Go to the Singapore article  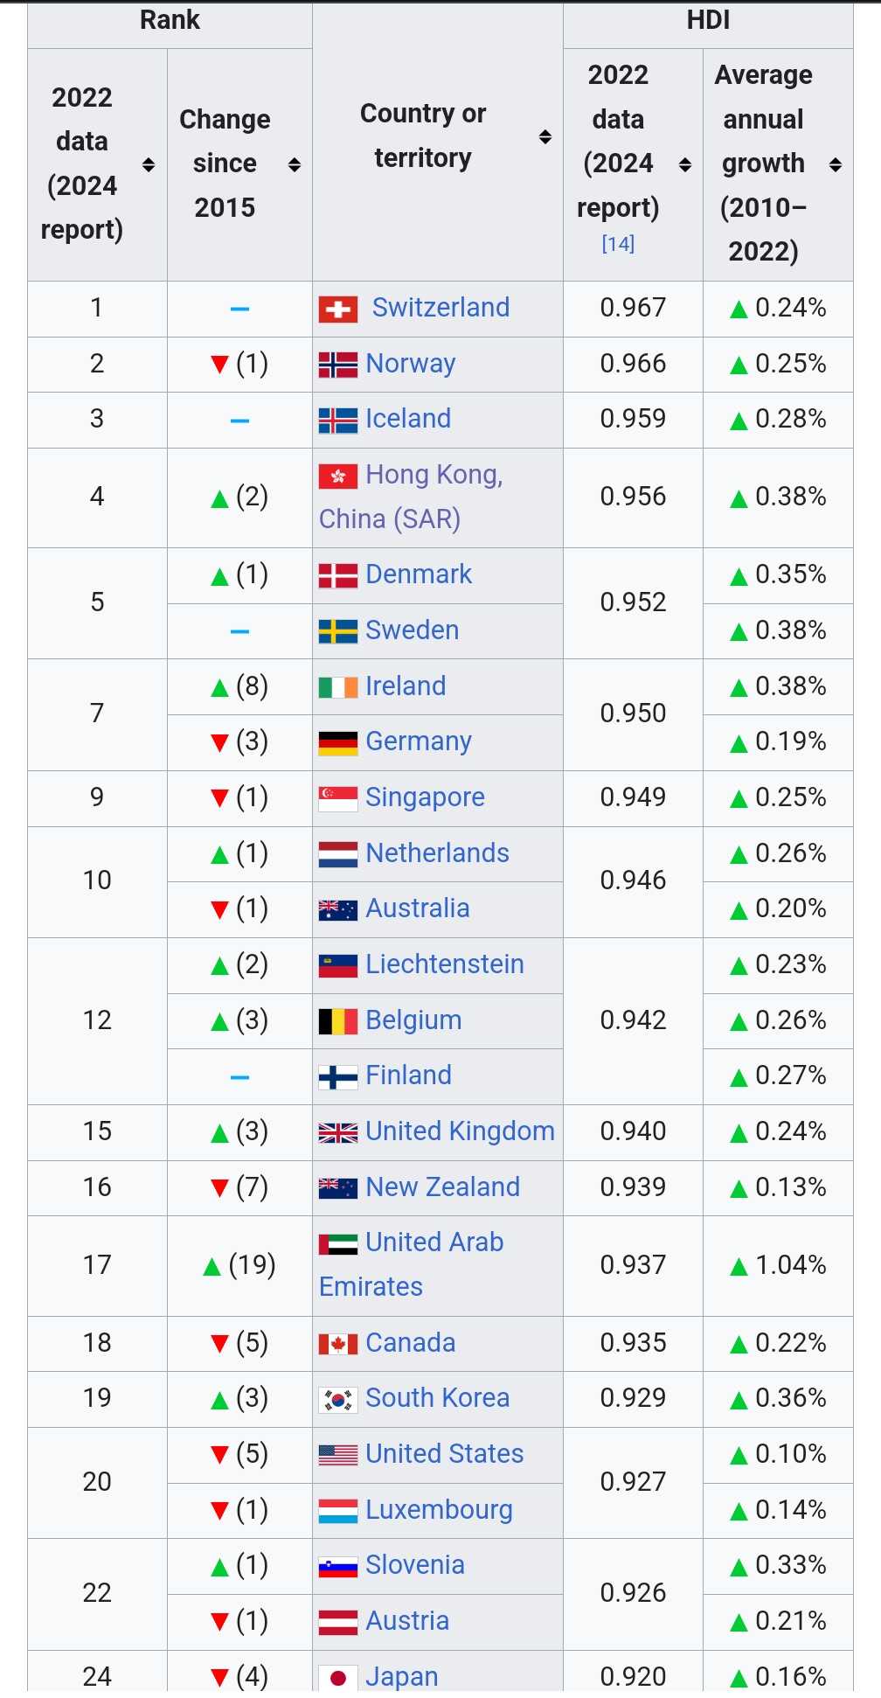[x=425, y=797]
